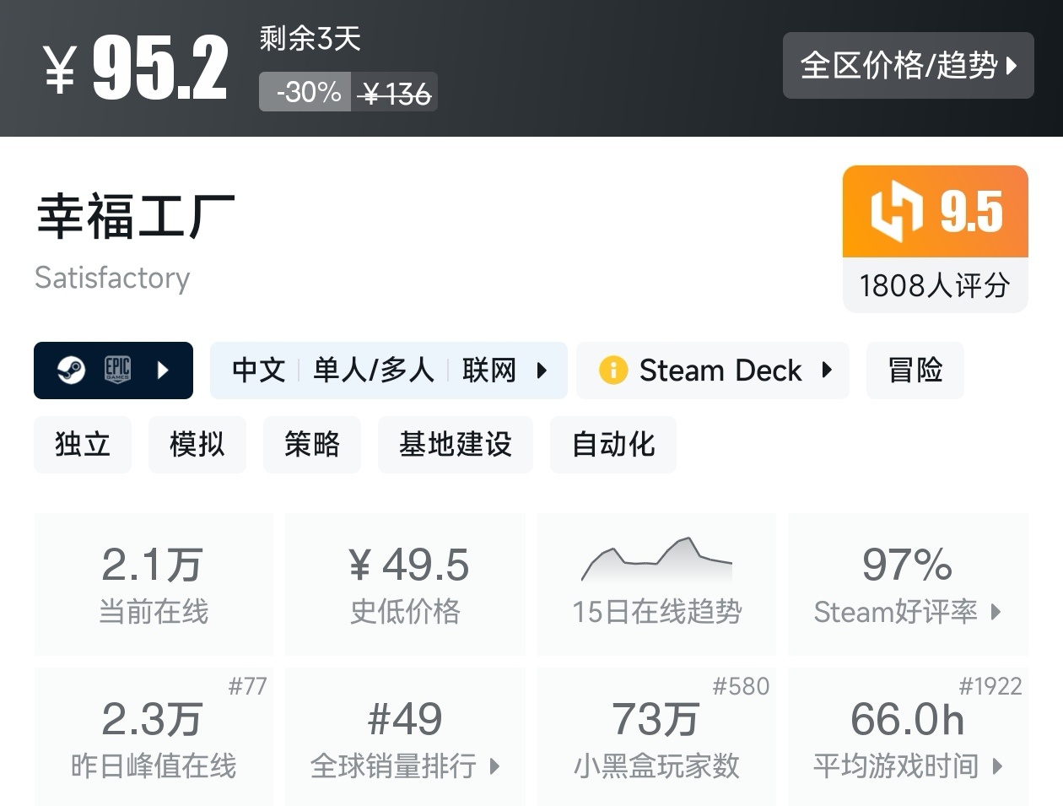Expand the language and multiplayer info arrow
Screen dimensions: 1063x806
pos(542,370)
